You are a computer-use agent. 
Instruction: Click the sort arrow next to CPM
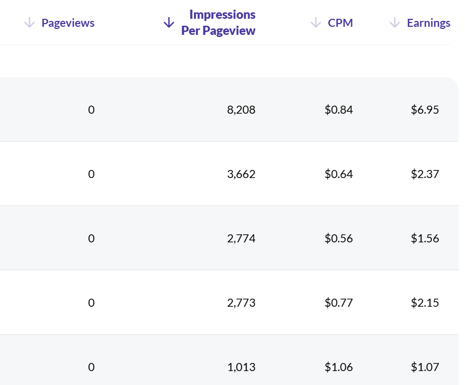pyautogui.click(x=316, y=23)
